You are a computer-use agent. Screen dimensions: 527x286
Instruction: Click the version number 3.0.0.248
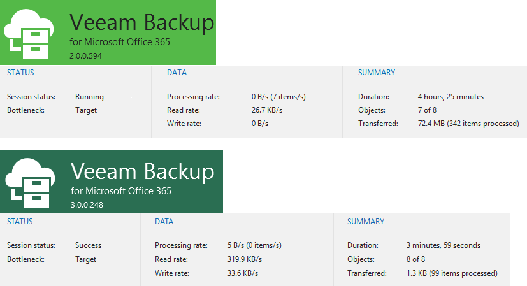pyautogui.click(x=87, y=204)
